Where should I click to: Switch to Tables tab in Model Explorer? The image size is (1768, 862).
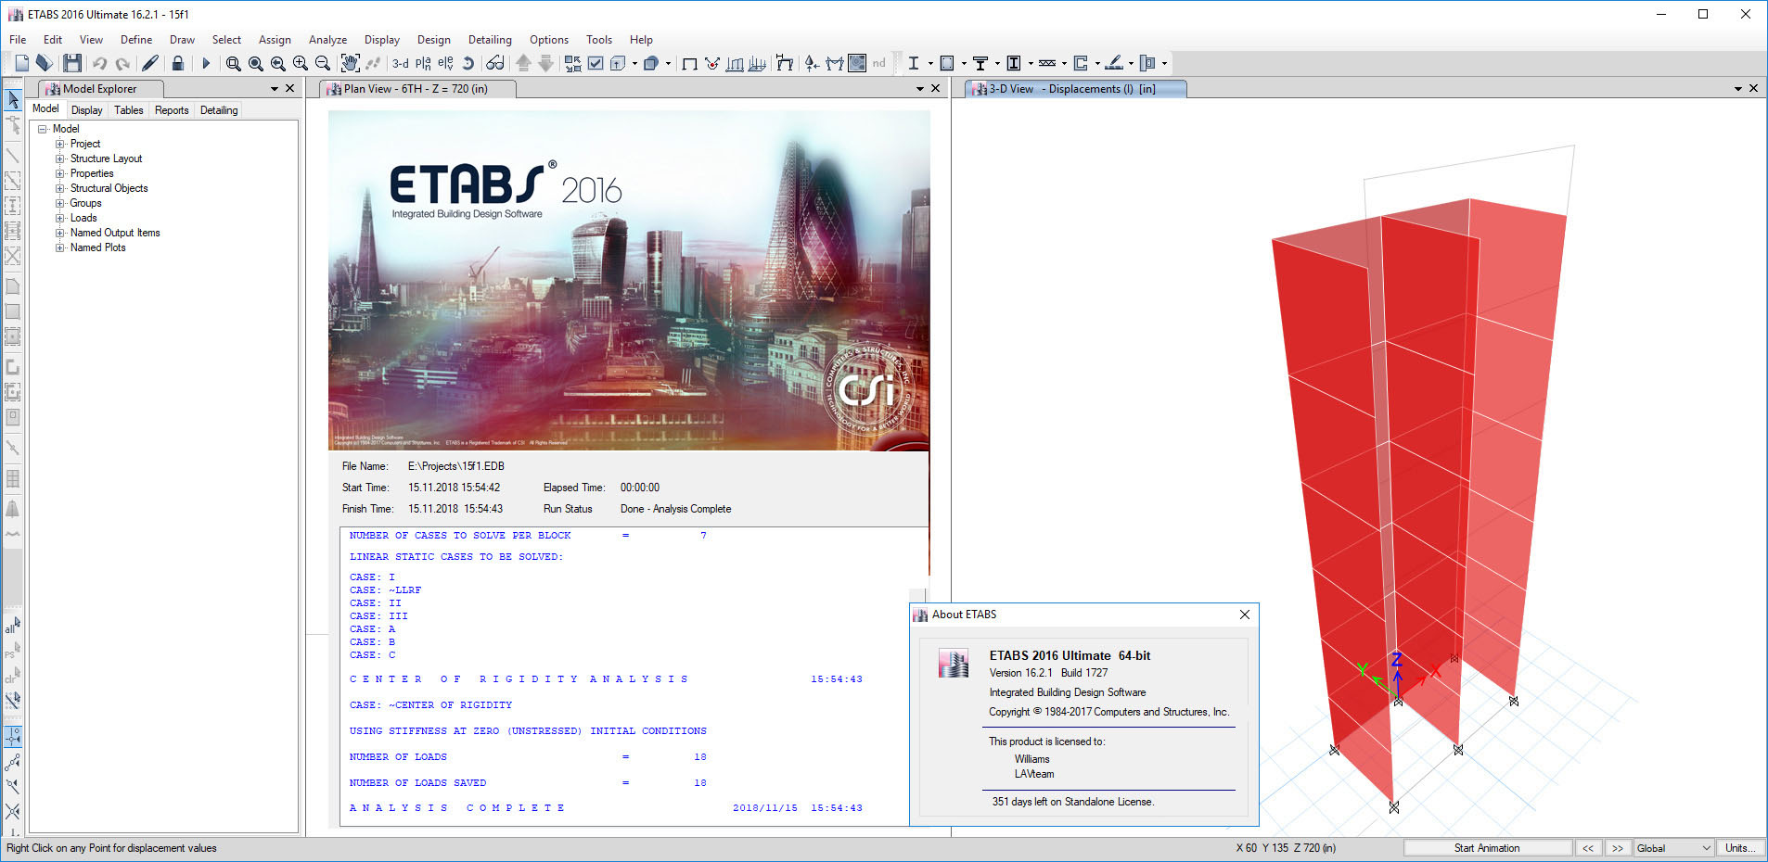[x=129, y=110]
